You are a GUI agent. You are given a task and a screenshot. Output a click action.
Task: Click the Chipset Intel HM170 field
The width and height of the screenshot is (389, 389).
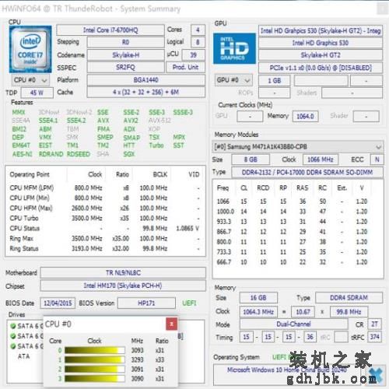tap(123, 286)
